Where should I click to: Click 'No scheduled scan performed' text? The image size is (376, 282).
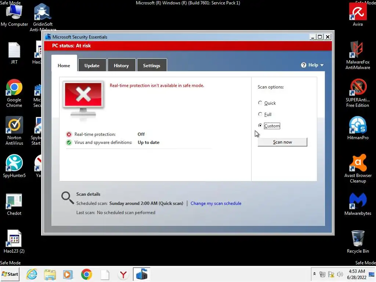pos(126,213)
